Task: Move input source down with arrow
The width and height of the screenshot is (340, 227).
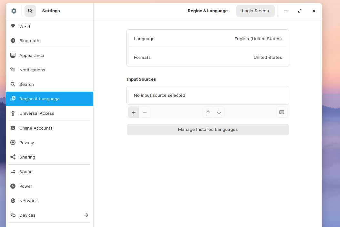Action: click(219, 112)
